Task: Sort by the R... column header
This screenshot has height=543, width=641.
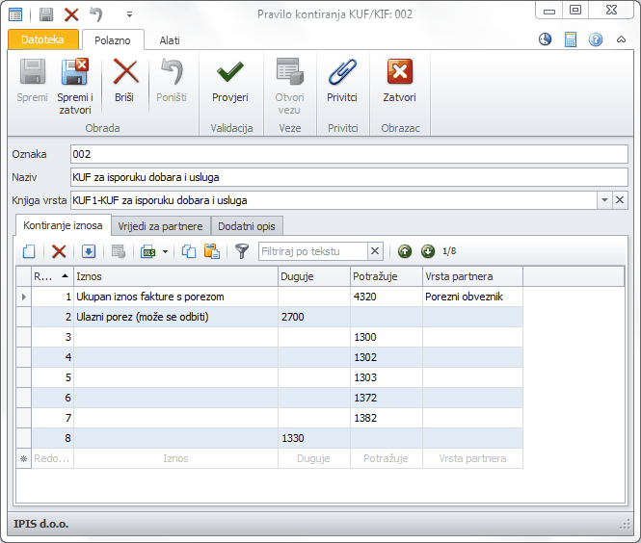Action: pyautogui.click(x=52, y=276)
